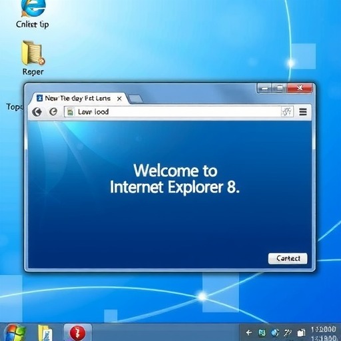
Task: Minimize the browser window
Action: tap(264, 89)
